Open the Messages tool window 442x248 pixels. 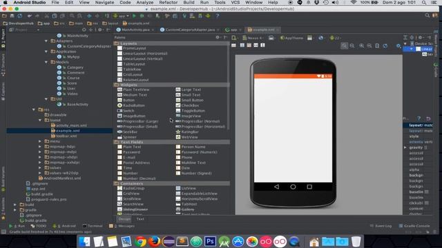[122, 226]
